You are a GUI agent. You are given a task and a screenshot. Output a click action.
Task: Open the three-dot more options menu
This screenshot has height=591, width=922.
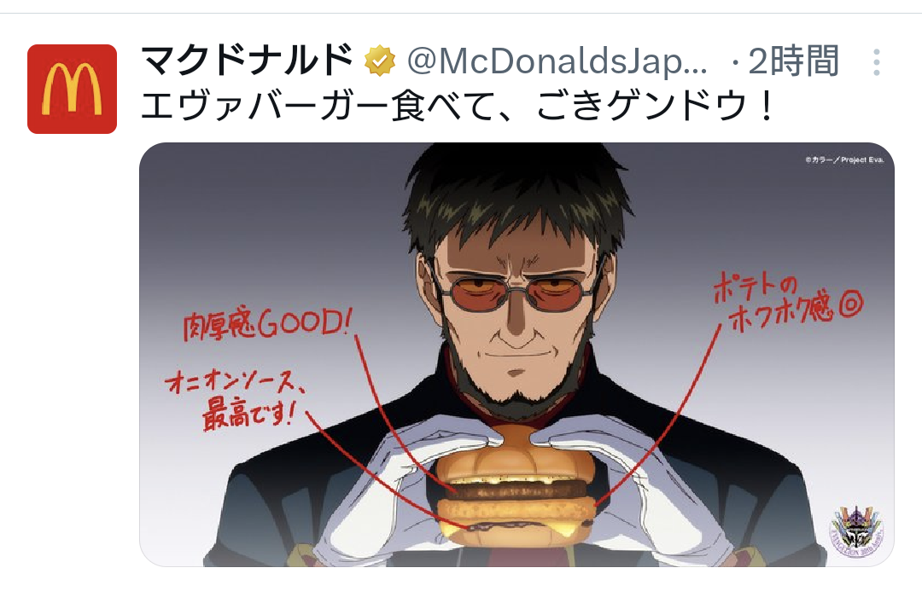pyautogui.click(x=876, y=61)
